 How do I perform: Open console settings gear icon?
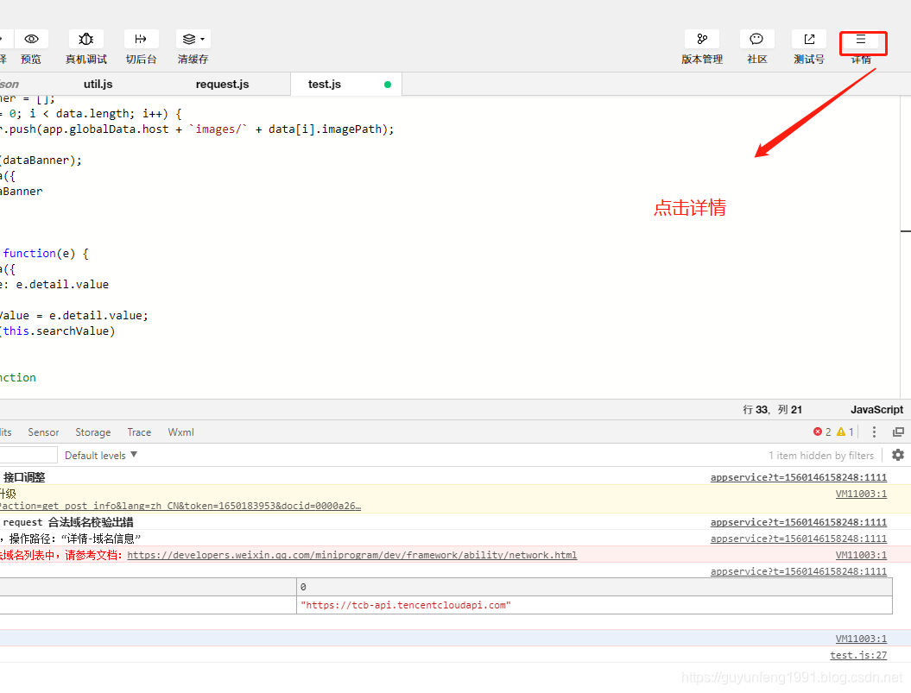898,455
